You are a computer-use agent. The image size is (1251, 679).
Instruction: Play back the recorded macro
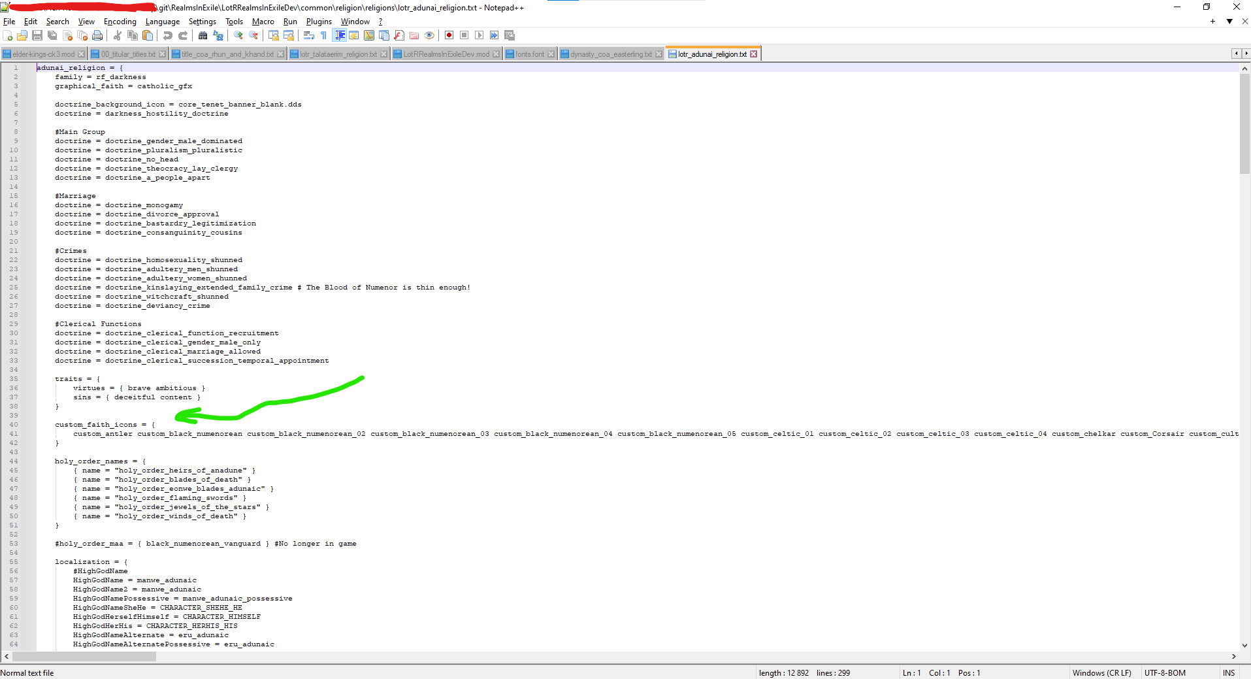[x=479, y=35]
